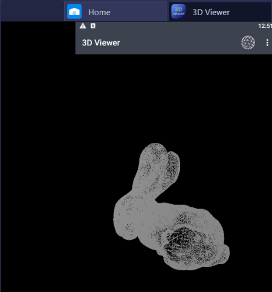
Task: Select the 3D Viewer tab
Action: click(x=220, y=12)
